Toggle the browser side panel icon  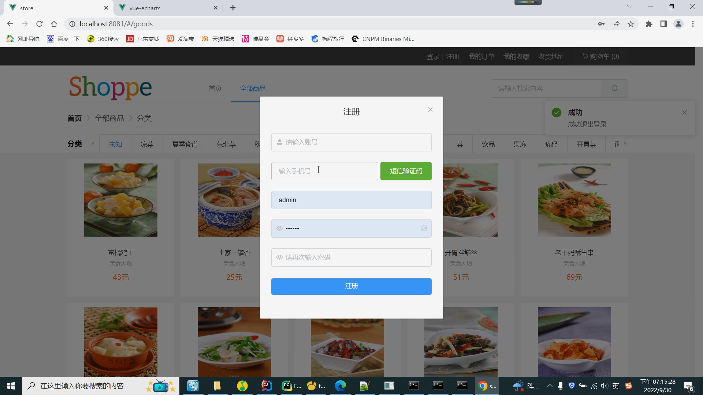point(663,24)
